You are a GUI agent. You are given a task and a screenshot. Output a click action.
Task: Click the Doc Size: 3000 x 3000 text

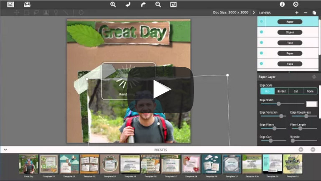pyautogui.click(x=231, y=13)
